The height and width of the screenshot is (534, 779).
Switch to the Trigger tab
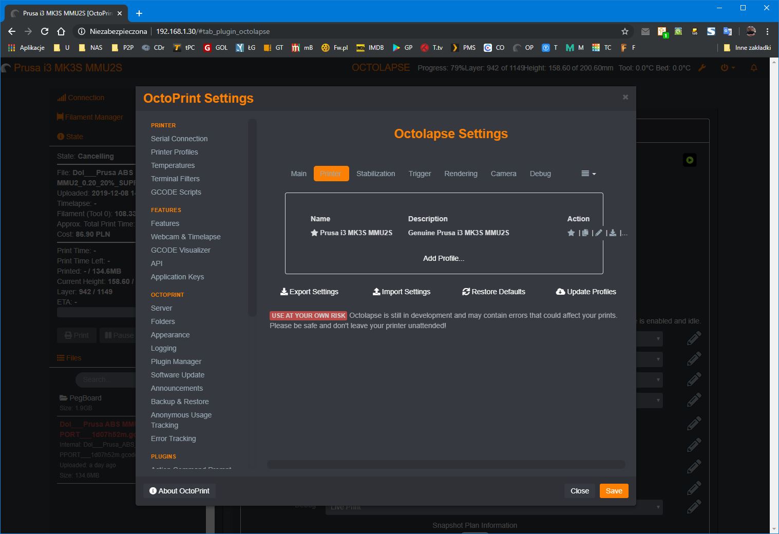point(420,174)
